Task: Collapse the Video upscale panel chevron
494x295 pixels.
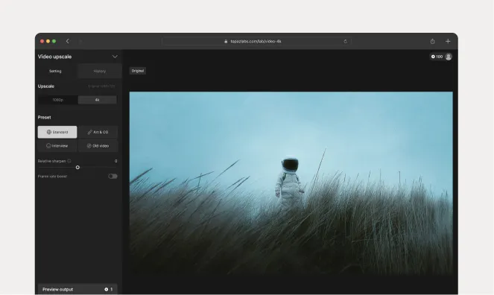Action: tap(115, 57)
